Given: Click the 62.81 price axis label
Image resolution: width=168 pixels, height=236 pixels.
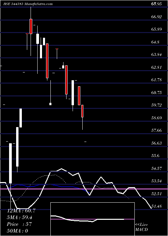Looking at the screenshot, I should click(x=157, y=67).
